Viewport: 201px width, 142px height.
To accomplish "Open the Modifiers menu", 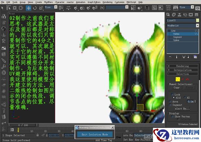I will point(48,2).
